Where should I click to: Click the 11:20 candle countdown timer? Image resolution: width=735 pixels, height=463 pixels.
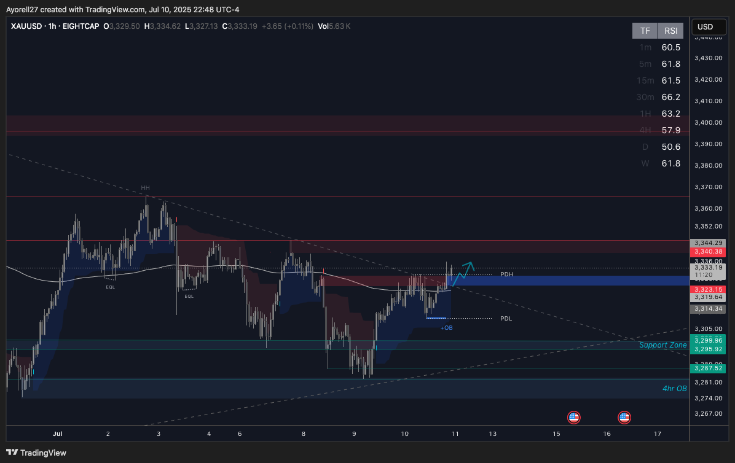coord(704,275)
